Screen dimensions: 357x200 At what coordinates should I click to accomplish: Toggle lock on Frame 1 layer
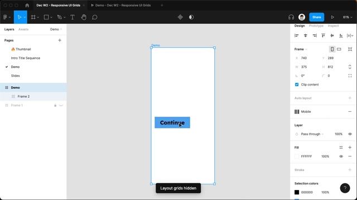coord(55,105)
